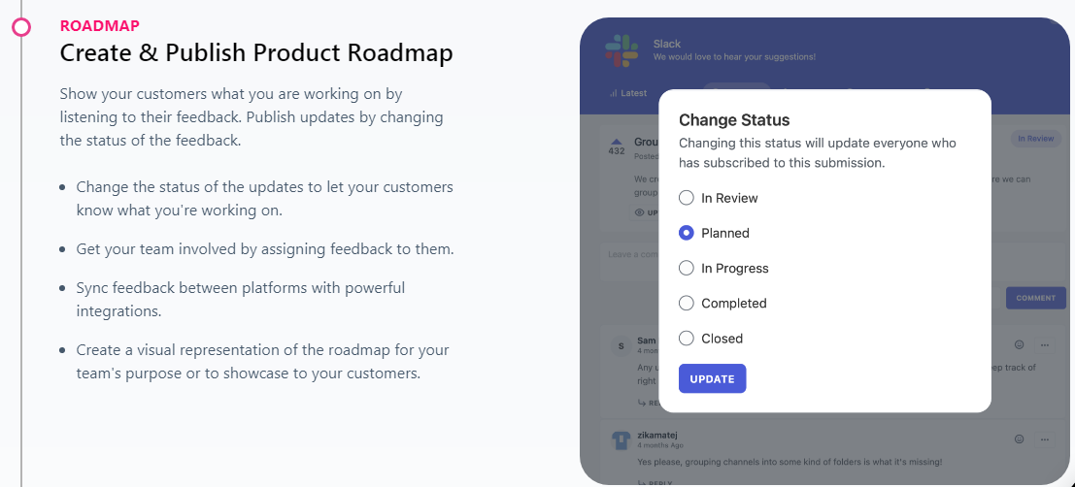Choose the In Progress status
This screenshot has width=1075, height=487.
click(x=687, y=268)
